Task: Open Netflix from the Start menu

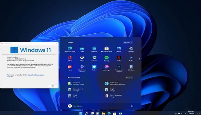Action: click(119, 58)
